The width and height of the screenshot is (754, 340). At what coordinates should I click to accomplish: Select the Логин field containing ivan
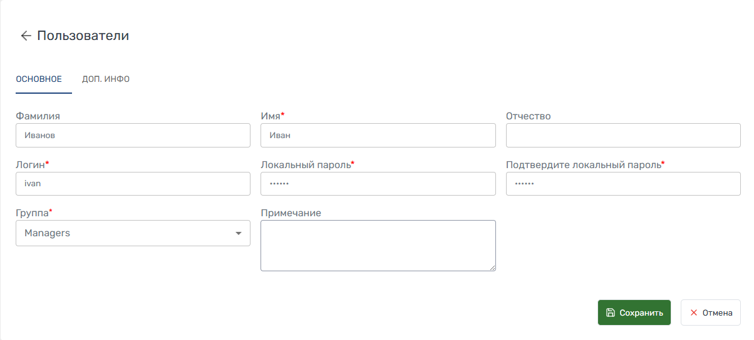click(x=133, y=184)
